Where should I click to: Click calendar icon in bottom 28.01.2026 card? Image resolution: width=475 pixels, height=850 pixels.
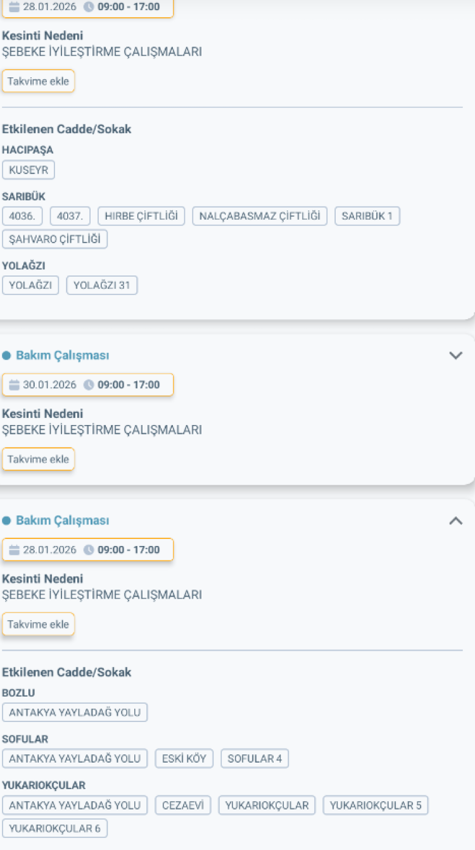[14, 550]
